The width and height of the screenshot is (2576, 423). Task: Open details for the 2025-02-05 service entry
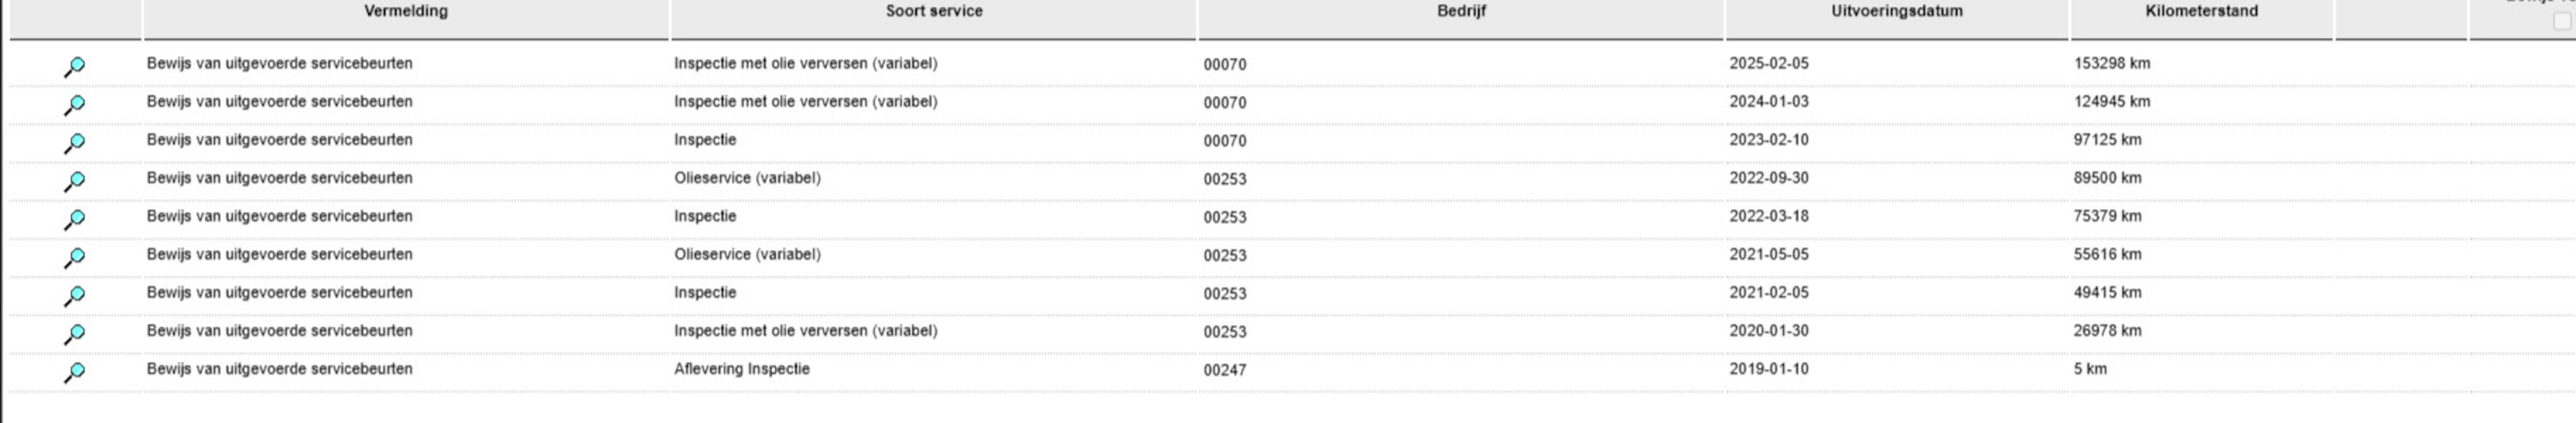click(74, 66)
